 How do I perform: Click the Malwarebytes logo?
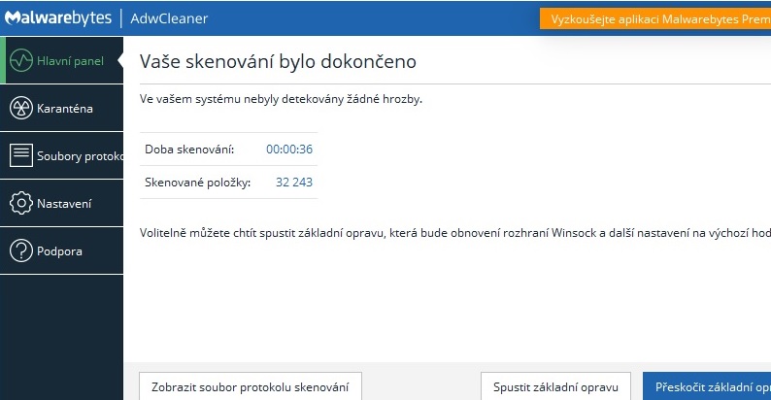coord(58,18)
